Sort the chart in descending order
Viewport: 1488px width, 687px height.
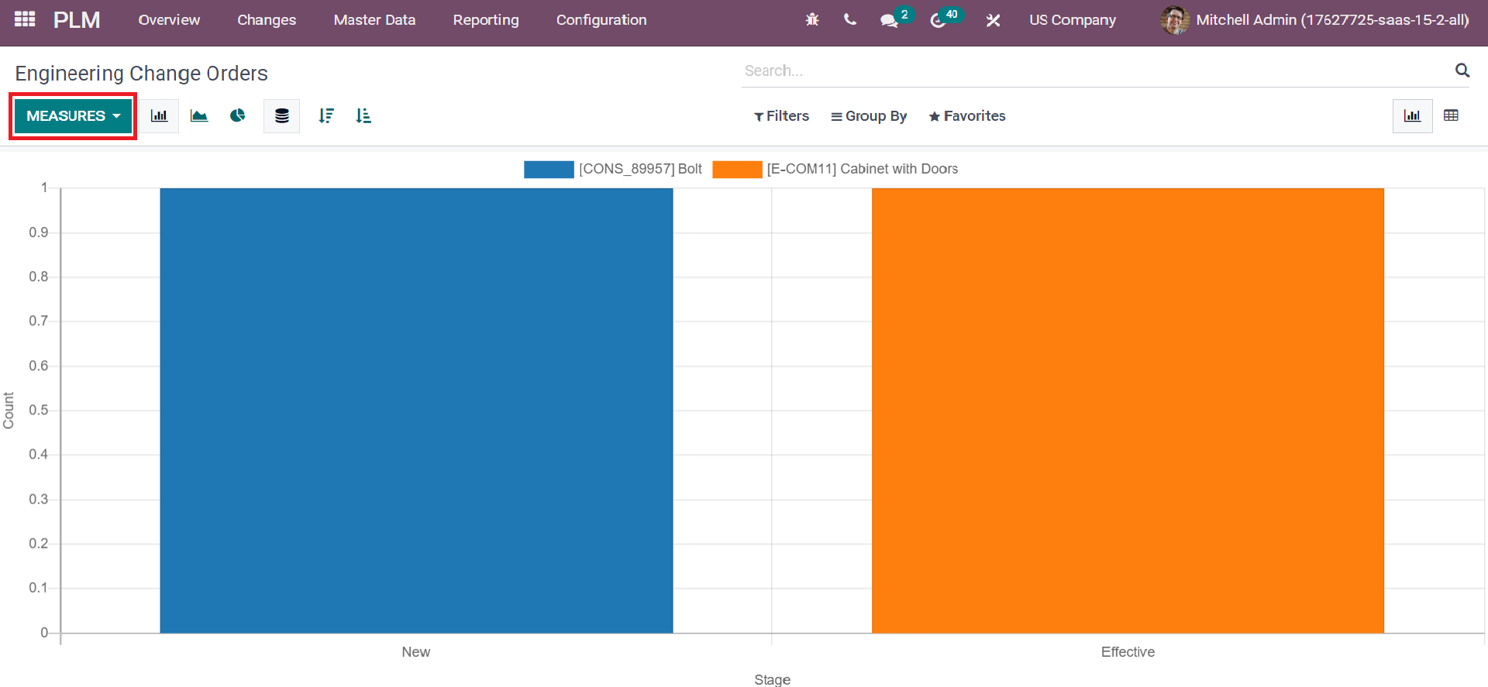(326, 115)
